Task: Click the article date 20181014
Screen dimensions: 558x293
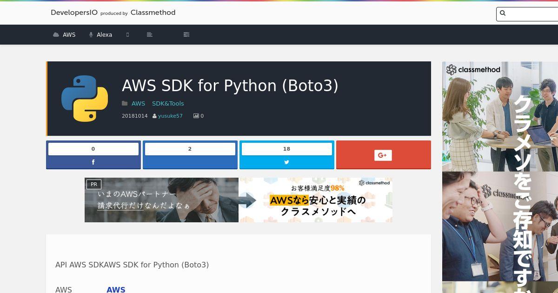Action: (134, 116)
